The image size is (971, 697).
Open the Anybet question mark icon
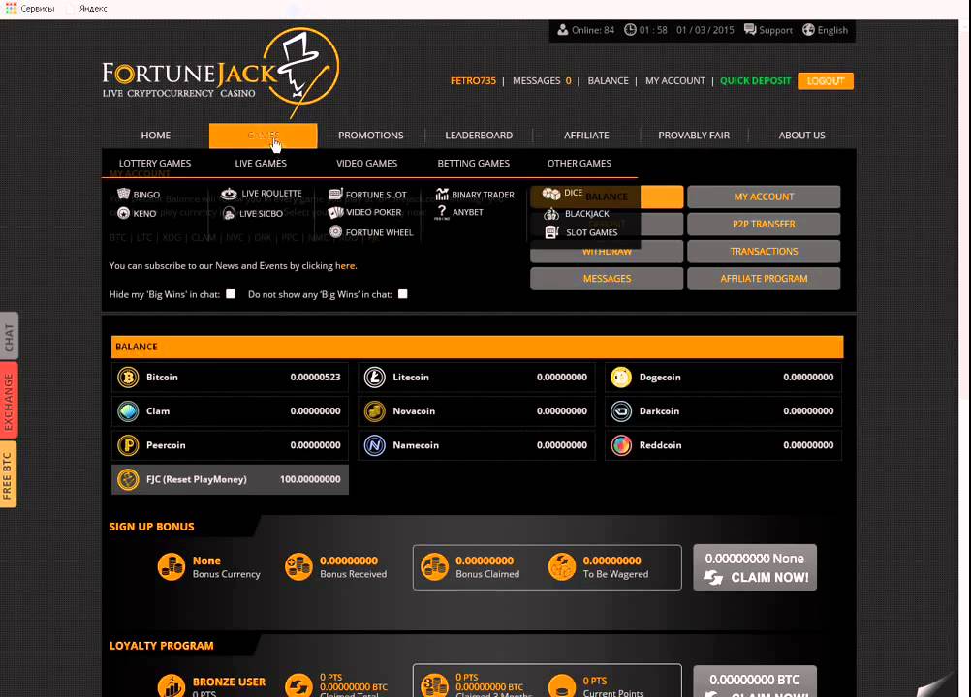442,212
